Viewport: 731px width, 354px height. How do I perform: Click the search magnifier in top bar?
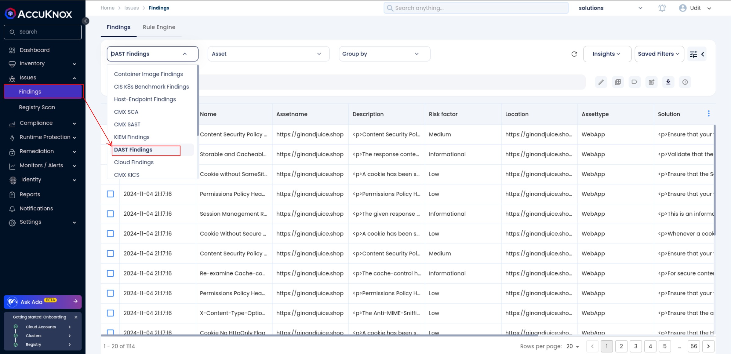click(x=390, y=8)
